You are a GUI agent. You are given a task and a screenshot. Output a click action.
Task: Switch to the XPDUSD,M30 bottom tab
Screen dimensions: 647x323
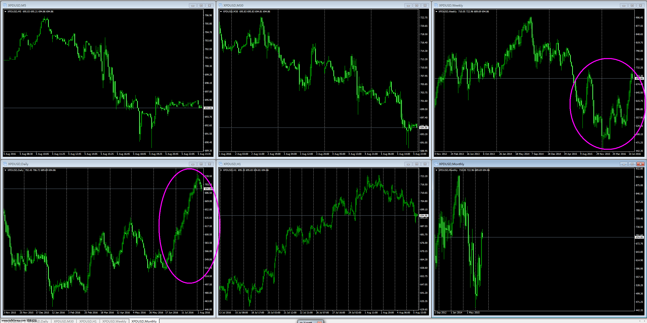[64, 321]
